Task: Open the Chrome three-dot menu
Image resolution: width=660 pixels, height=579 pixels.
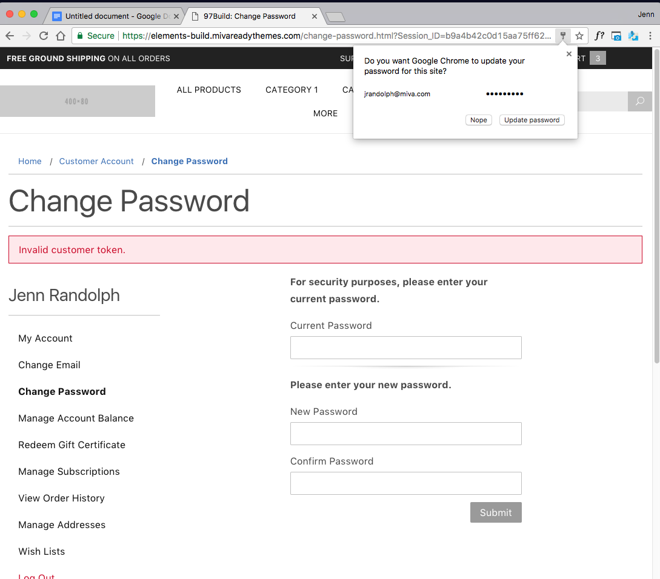Action: [650, 36]
